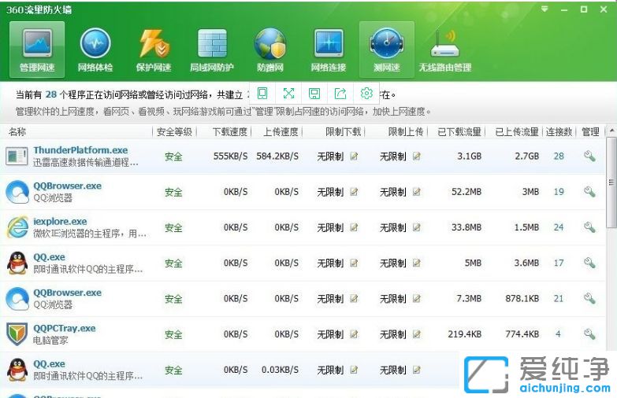Open manage wrench for QQ.exe with 17 connections
This screenshot has width=617, height=398.
(x=589, y=263)
